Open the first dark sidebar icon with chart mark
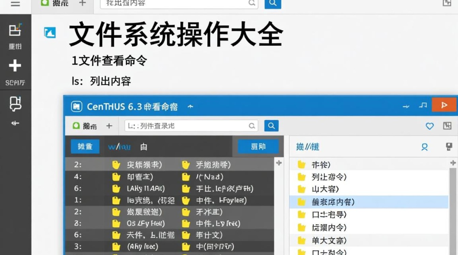The width and height of the screenshot is (458, 255). coord(15,30)
